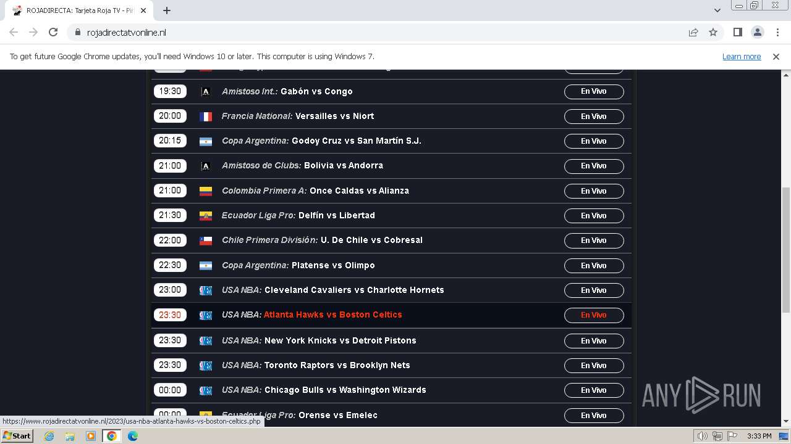Share this page via the share icon

pos(693,33)
